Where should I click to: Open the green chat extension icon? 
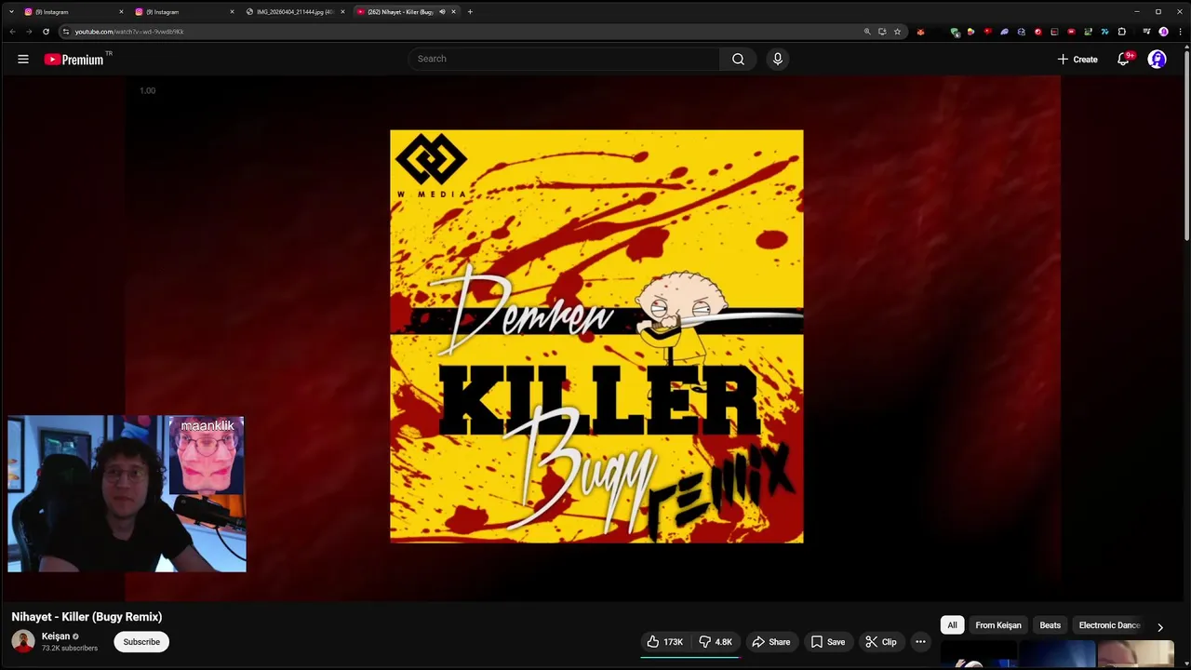coord(956,32)
